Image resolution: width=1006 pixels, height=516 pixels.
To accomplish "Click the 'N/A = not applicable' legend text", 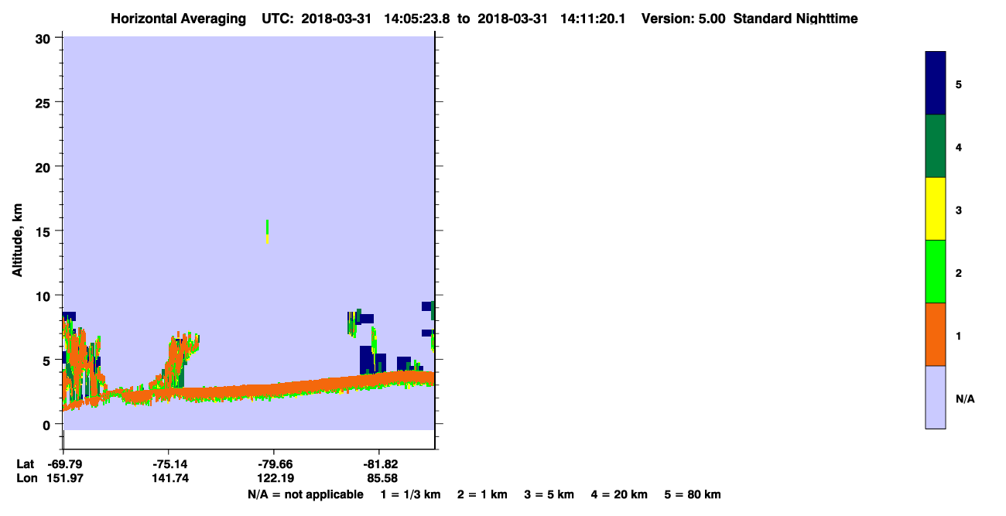I will click(x=306, y=494).
